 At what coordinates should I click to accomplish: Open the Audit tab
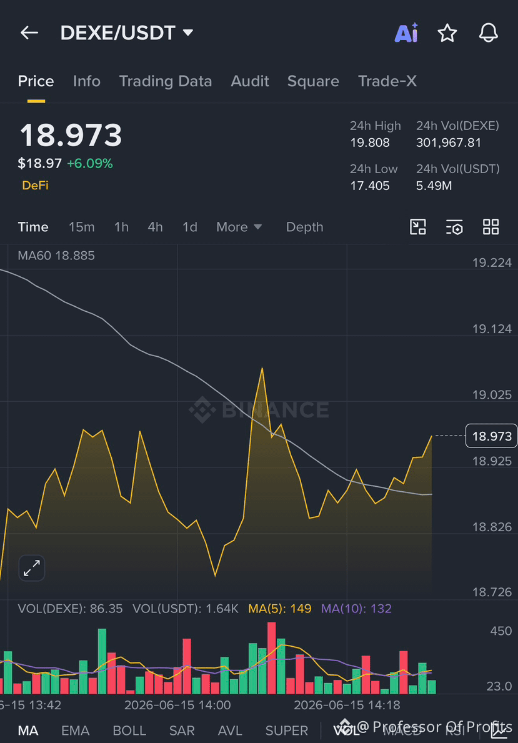click(x=250, y=81)
